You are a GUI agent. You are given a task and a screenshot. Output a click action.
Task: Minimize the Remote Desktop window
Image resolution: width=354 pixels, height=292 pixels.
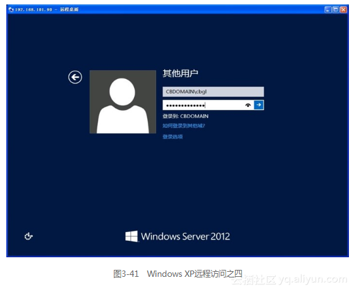(327, 9)
